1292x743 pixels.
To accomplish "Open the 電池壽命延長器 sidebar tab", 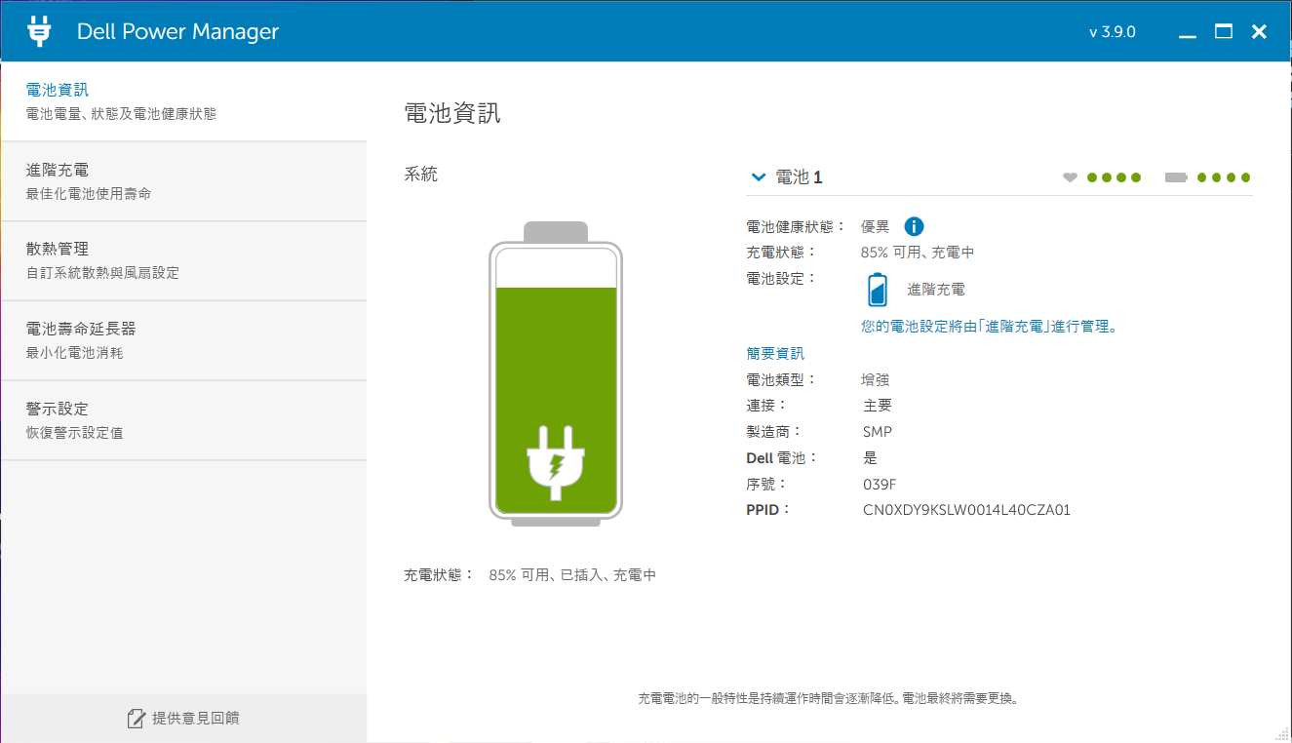I will tap(183, 341).
